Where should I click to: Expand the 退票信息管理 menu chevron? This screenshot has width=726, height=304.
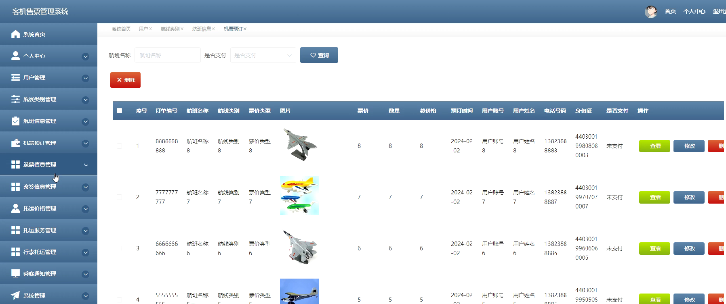click(x=86, y=165)
